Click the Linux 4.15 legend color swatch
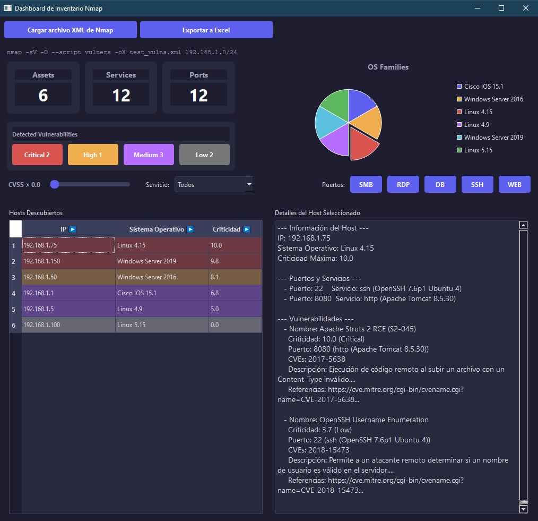Image resolution: width=538 pixels, height=521 pixels. [459, 112]
